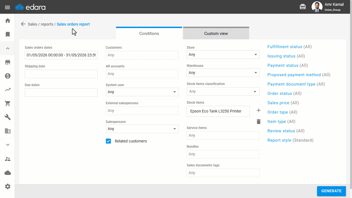
Task: Click the Shipping date field
Action: [x=61, y=74]
